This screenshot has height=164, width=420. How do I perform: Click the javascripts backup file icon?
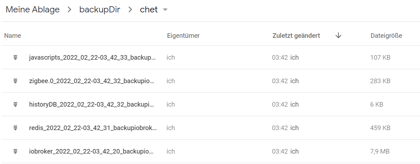coord(15,57)
